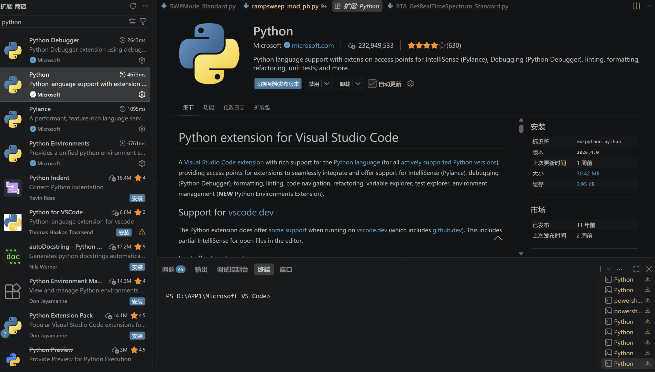Click 切换到预发布版本 button
Screen dimensions: 655x372
(x=278, y=84)
